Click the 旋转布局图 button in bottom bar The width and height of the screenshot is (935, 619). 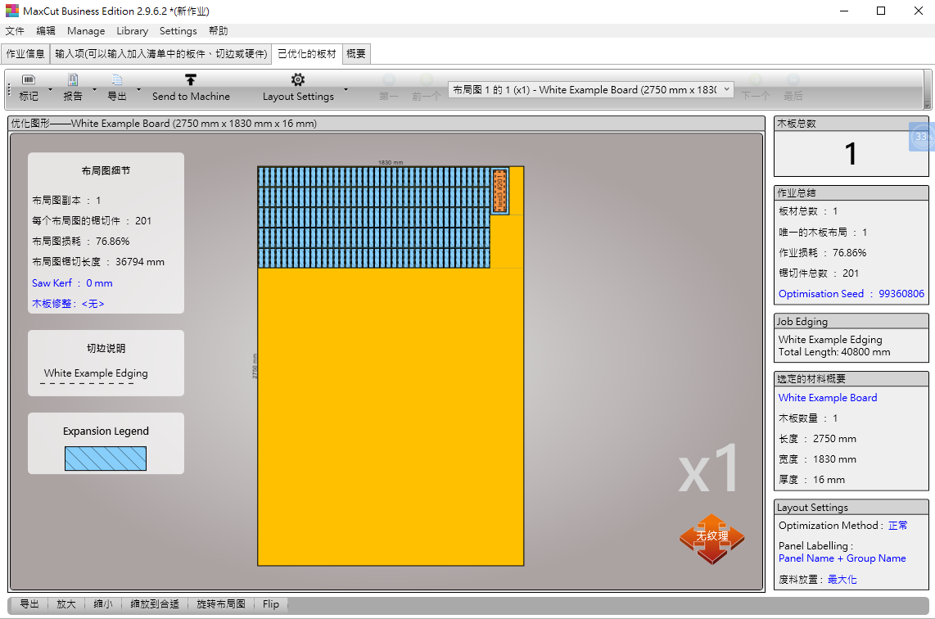point(221,604)
